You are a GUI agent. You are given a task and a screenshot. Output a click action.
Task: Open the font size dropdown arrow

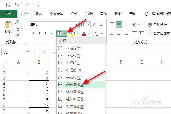click(89, 25)
